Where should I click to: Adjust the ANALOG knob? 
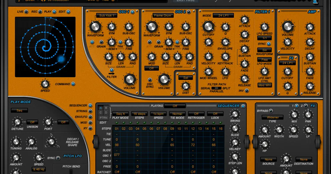pyautogui.click(x=31, y=142)
